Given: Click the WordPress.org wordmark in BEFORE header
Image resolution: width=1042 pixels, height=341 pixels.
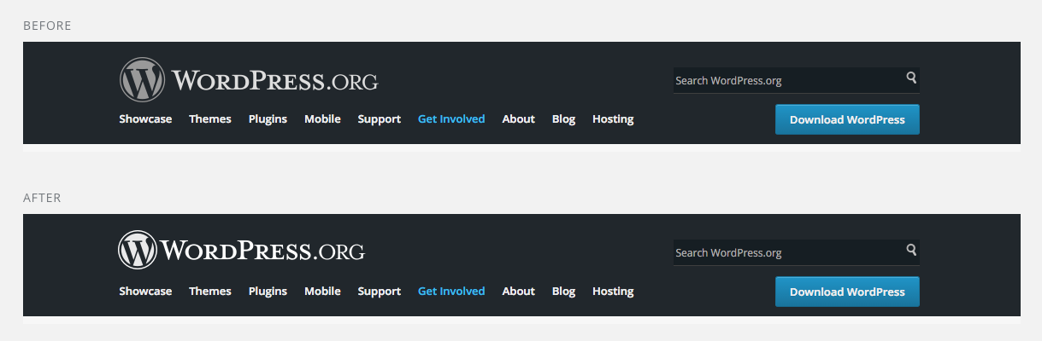Looking at the screenshot, I should click(274, 81).
